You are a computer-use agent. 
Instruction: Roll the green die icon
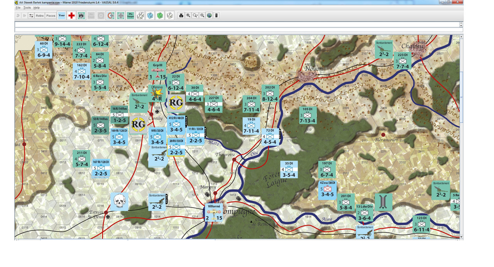tap(160, 15)
